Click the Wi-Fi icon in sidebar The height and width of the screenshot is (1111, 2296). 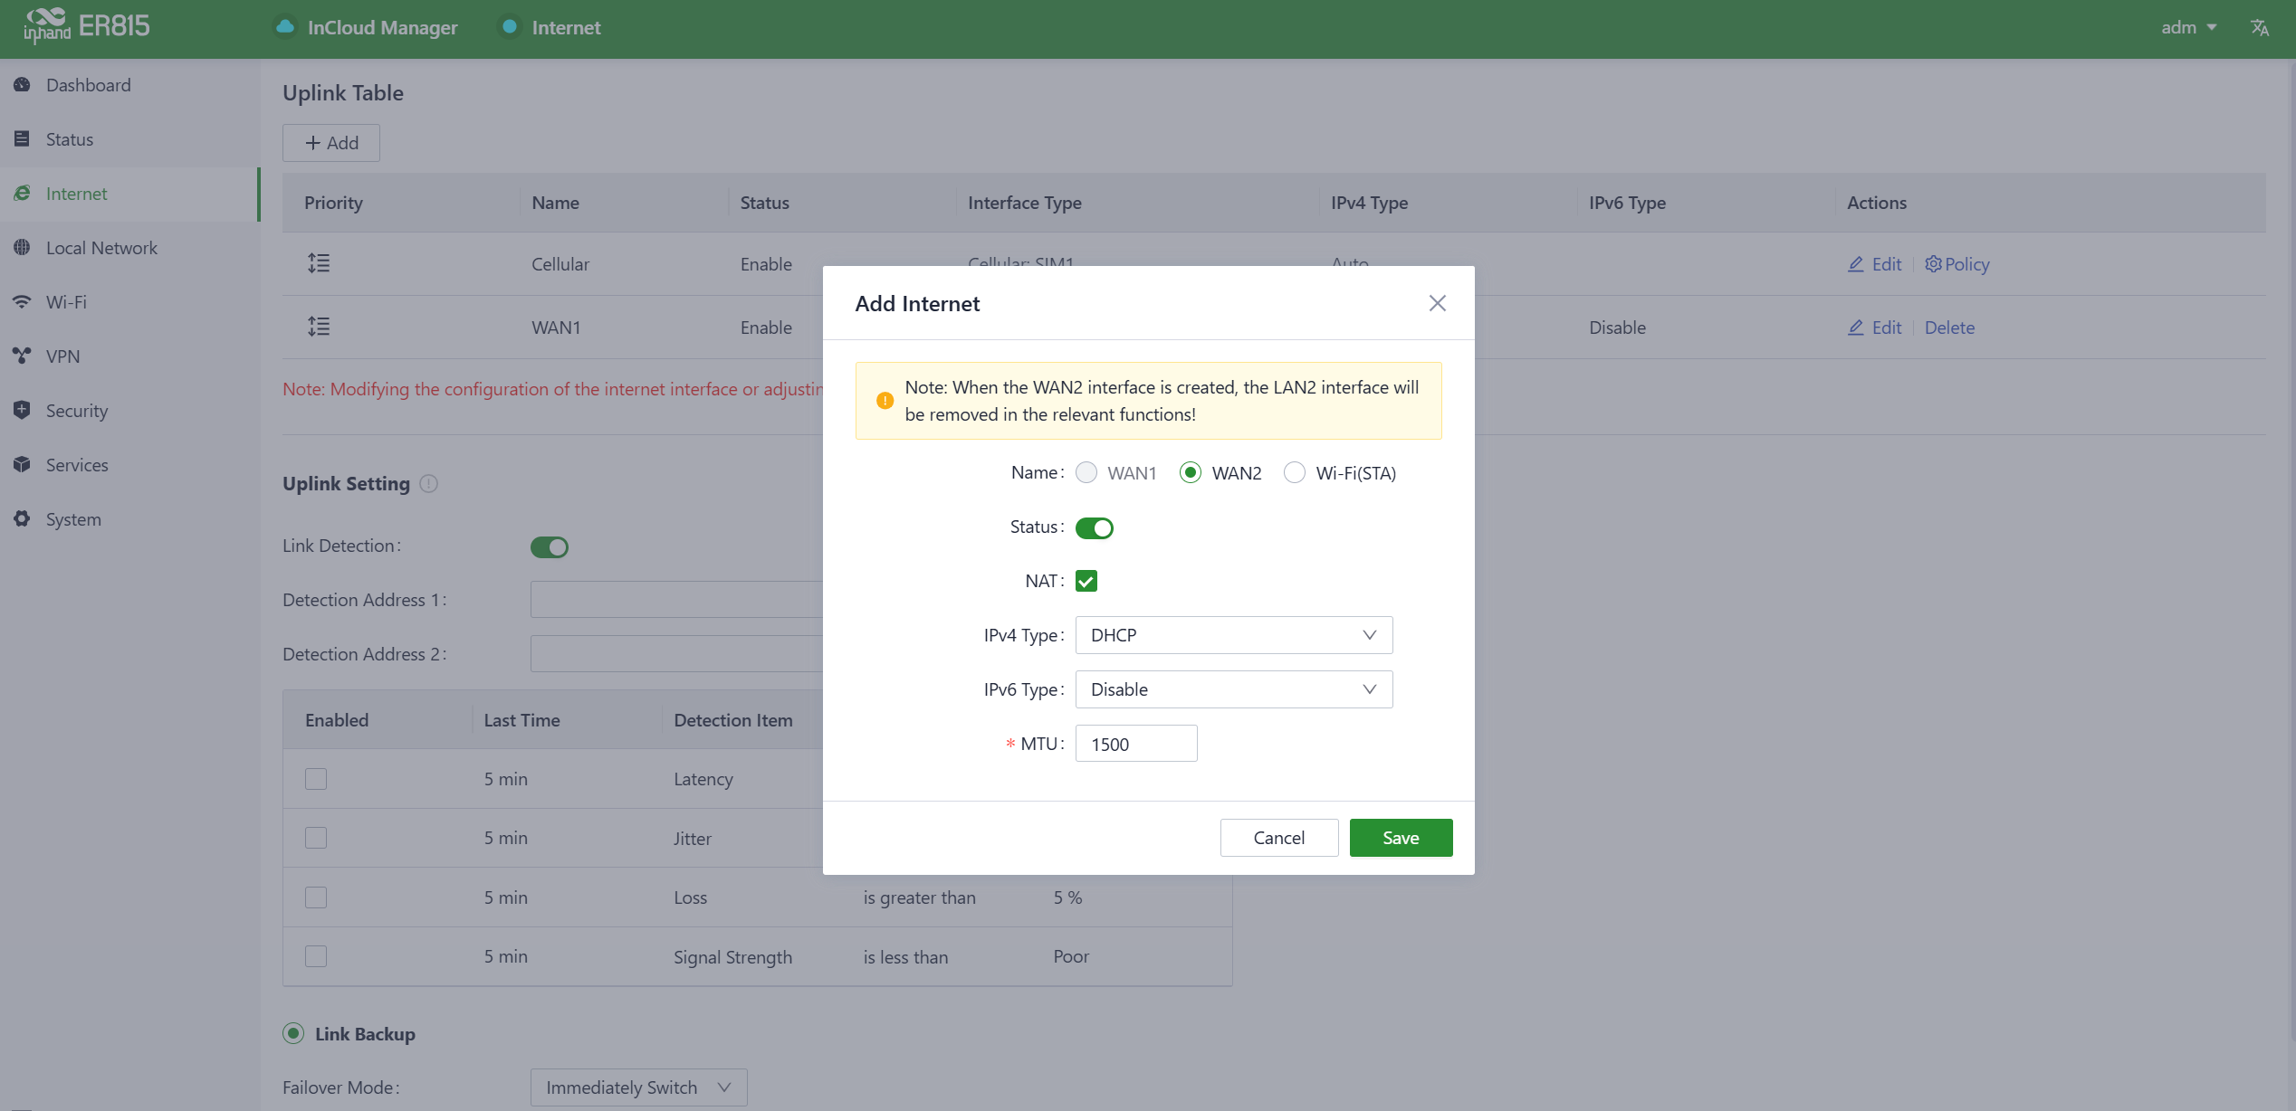click(x=23, y=302)
